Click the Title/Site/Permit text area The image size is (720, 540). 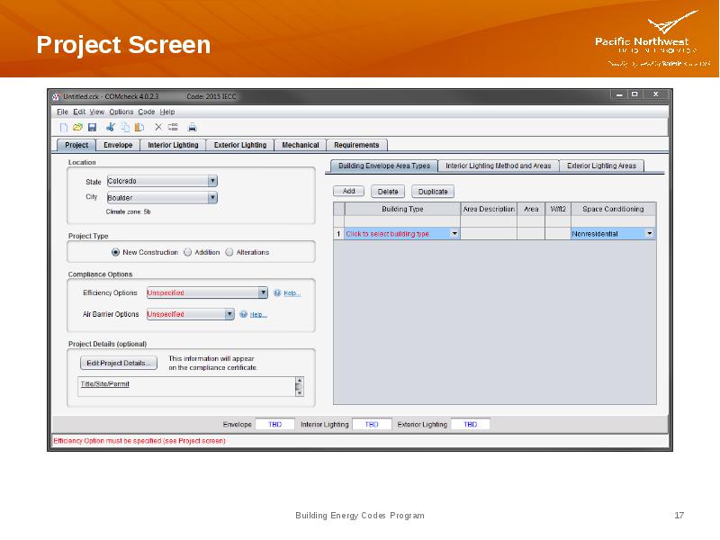click(186, 387)
